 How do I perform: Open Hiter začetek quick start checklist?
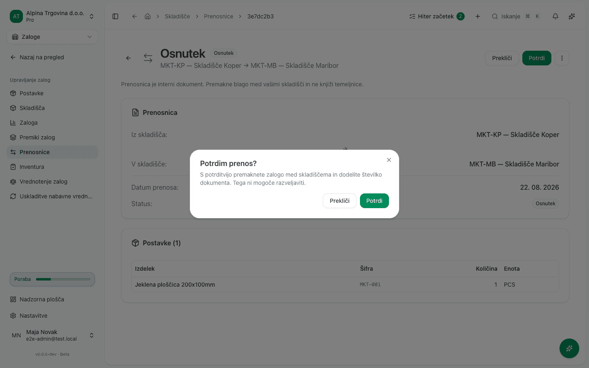click(436, 16)
